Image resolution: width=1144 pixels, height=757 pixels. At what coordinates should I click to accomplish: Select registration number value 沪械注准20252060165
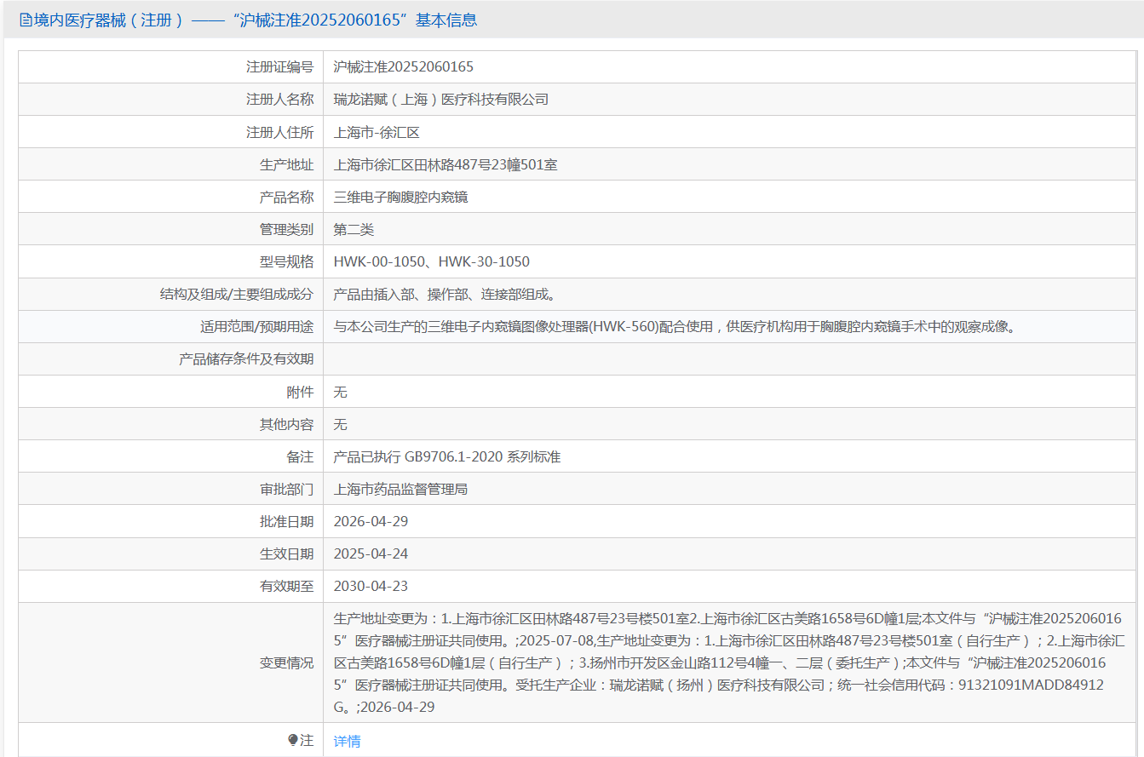pos(404,67)
